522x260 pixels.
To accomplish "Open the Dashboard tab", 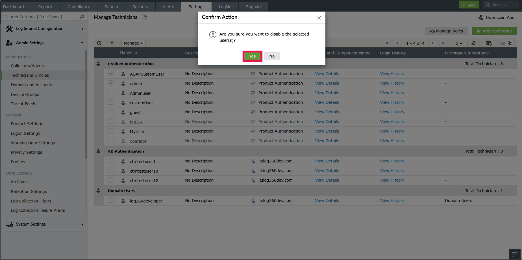I will click(13, 6).
